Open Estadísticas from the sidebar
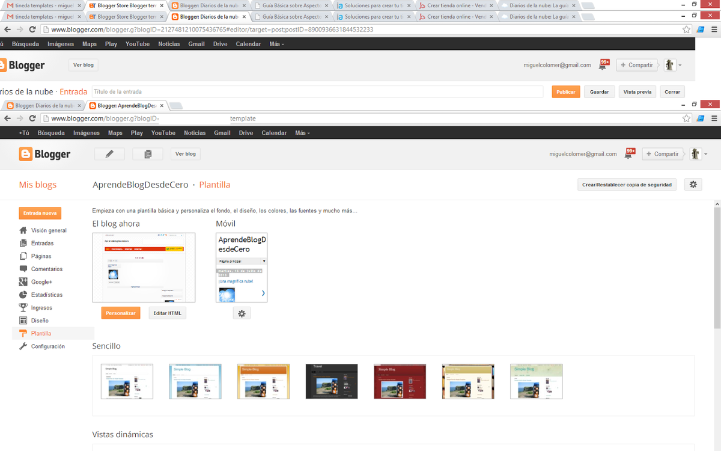This screenshot has height=451, width=721. point(47,295)
